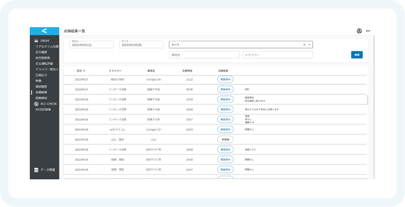Click 実施済み badge in the 23:03 row
This screenshot has height=207, width=405.
(x=225, y=130)
